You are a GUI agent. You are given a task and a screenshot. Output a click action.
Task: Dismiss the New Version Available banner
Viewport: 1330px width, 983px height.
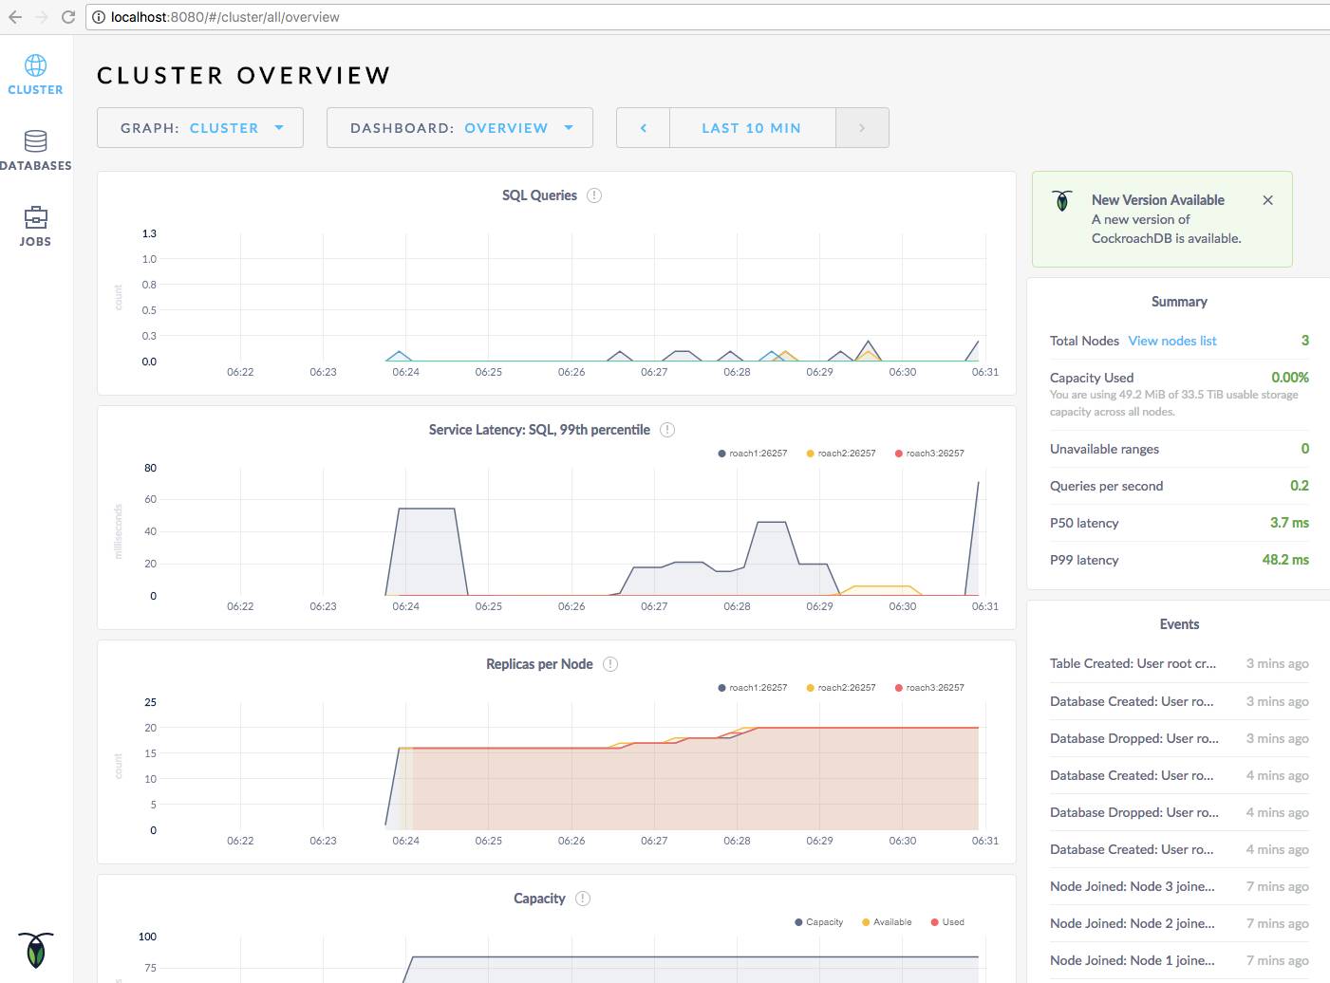point(1268,200)
